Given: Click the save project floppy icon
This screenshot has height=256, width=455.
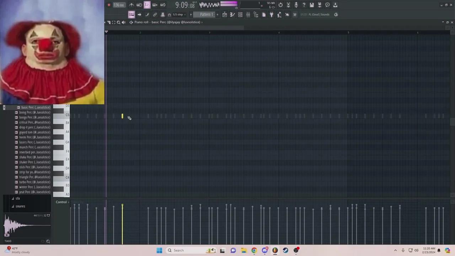Looking at the screenshot, I should click(x=312, y=5).
